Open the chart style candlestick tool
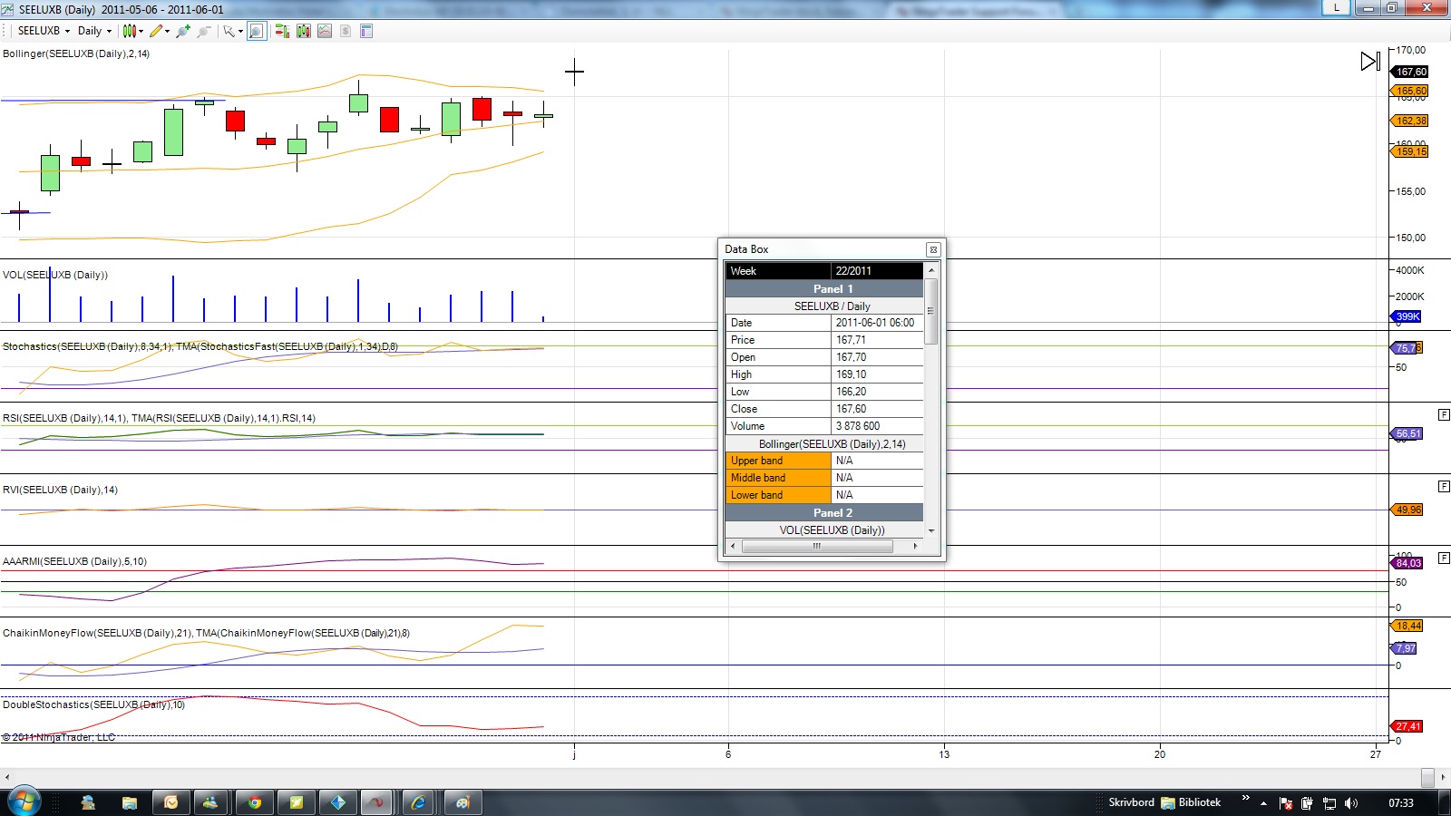The image size is (1451, 816). 130,31
